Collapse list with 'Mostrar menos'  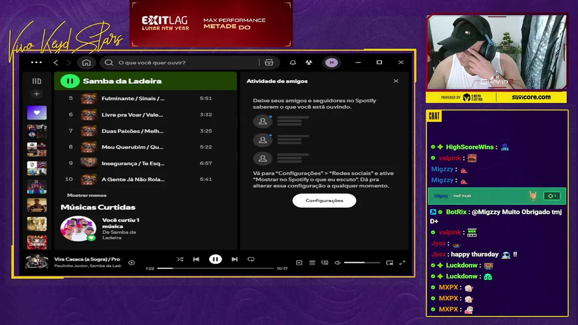pyautogui.click(x=87, y=195)
